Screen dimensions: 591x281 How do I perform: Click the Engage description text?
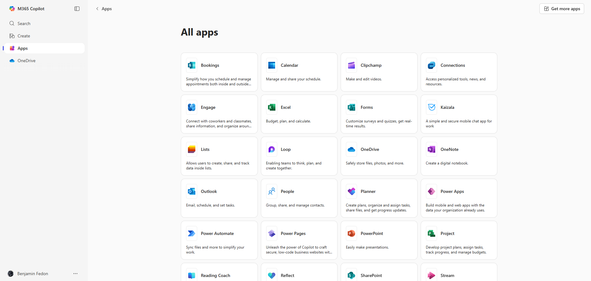point(219,124)
